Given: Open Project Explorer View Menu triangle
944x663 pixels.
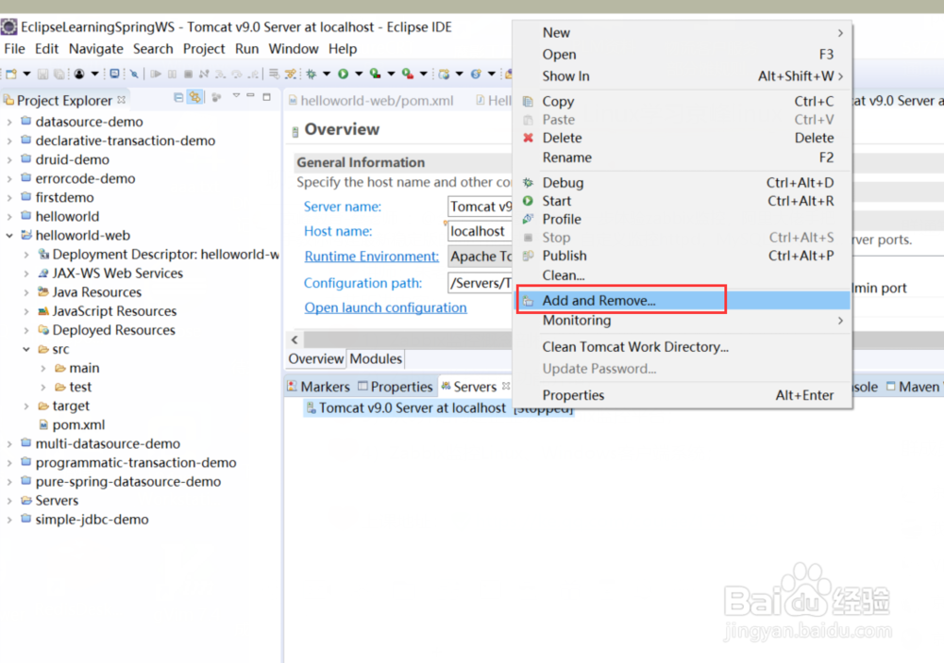Looking at the screenshot, I should click(x=236, y=95).
